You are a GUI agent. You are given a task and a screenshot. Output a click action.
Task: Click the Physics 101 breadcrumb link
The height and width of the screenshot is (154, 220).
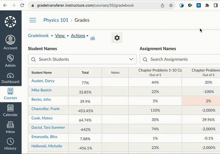pyautogui.click(x=56, y=20)
